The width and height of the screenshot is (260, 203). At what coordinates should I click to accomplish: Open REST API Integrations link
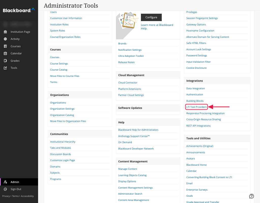198,126
